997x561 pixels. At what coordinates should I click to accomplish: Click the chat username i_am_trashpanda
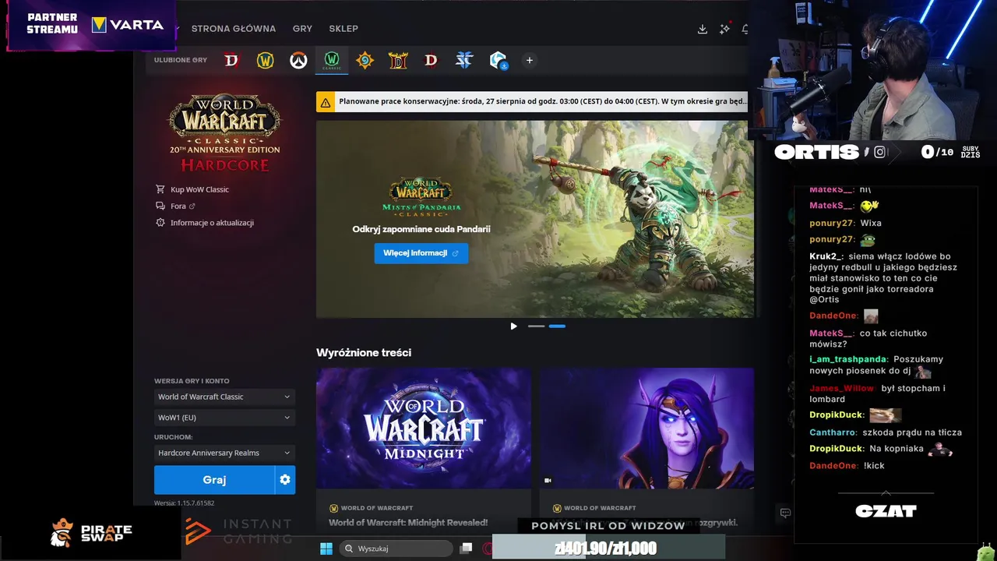(847, 359)
